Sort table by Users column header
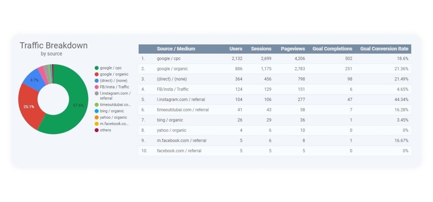The image size is (433, 202). (236, 49)
